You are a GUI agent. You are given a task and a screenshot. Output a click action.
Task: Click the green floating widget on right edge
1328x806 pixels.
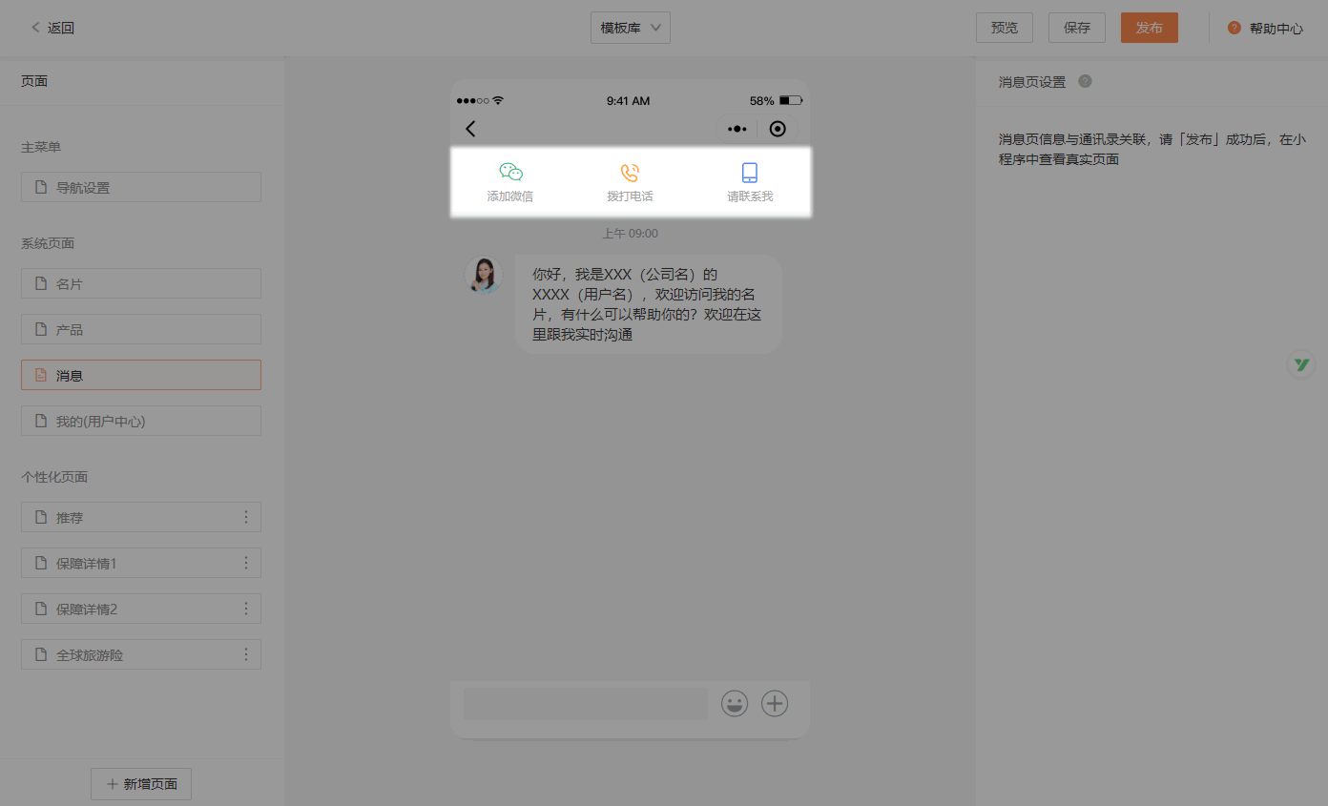pyautogui.click(x=1301, y=364)
